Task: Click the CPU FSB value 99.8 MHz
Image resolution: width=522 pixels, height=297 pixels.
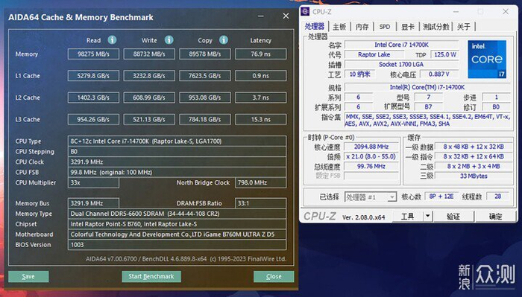Action: pos(177,172)
